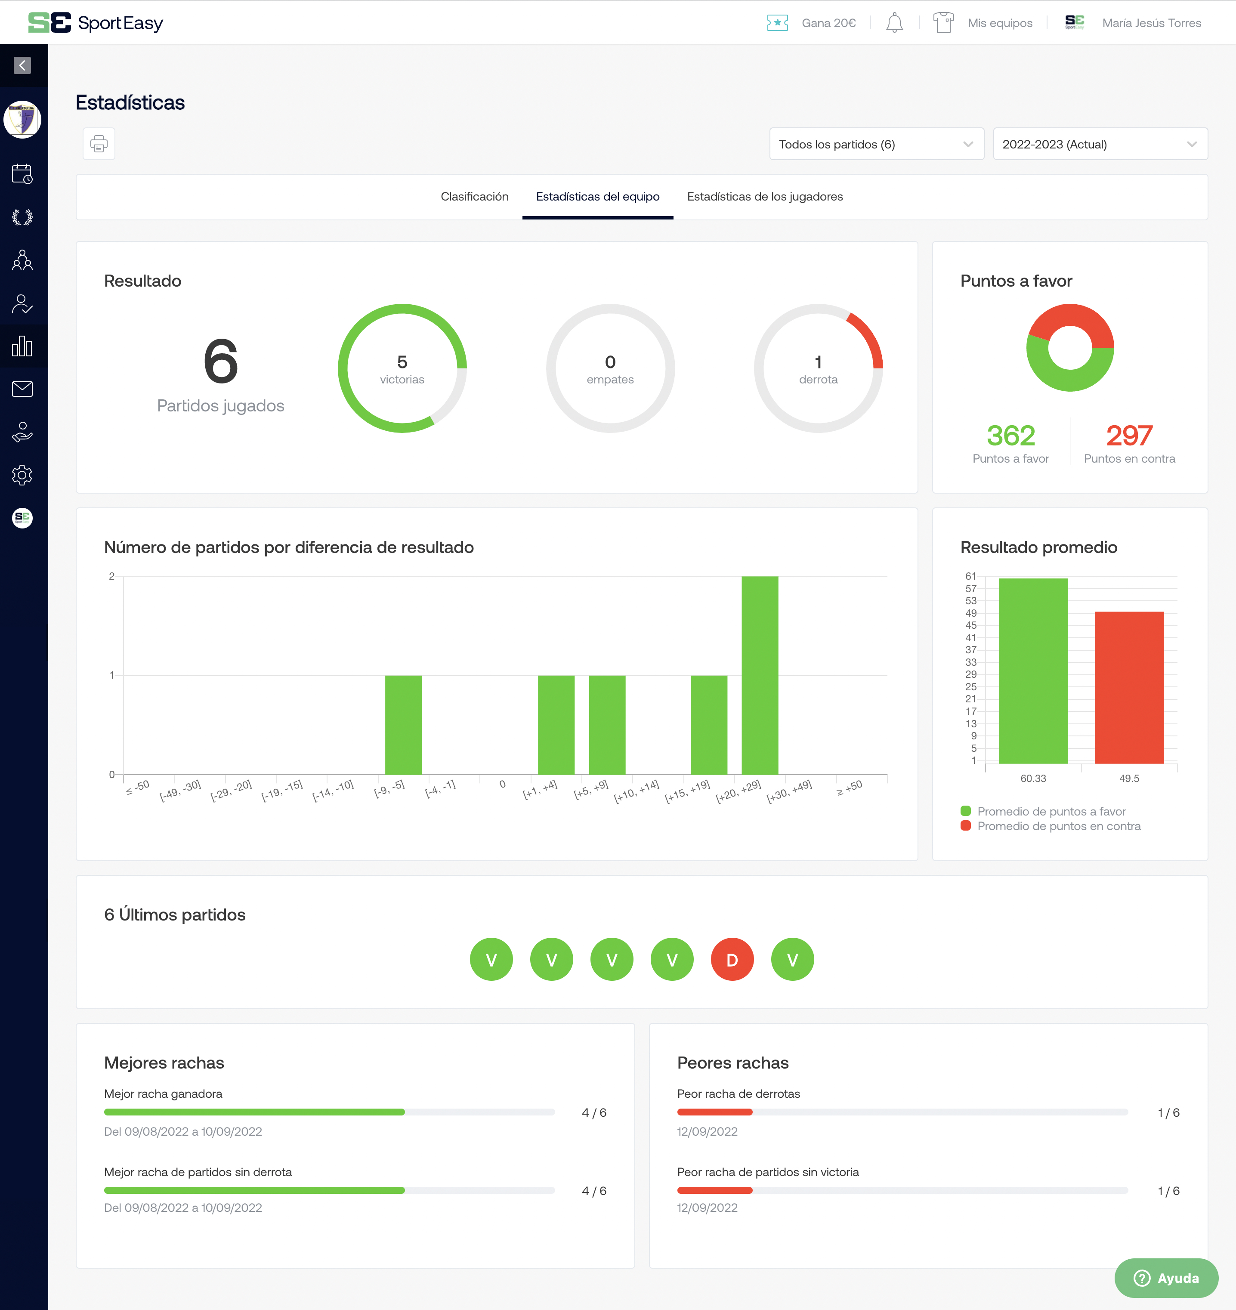
Task: Toggle Promedio de puntos en contra legend
Action: click(x=1051, y=826)
